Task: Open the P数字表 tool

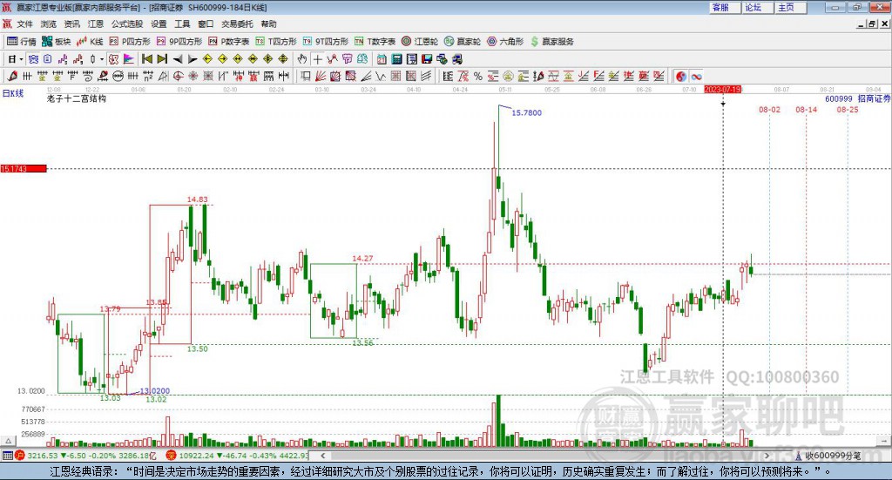Action: tap(229, 42)
